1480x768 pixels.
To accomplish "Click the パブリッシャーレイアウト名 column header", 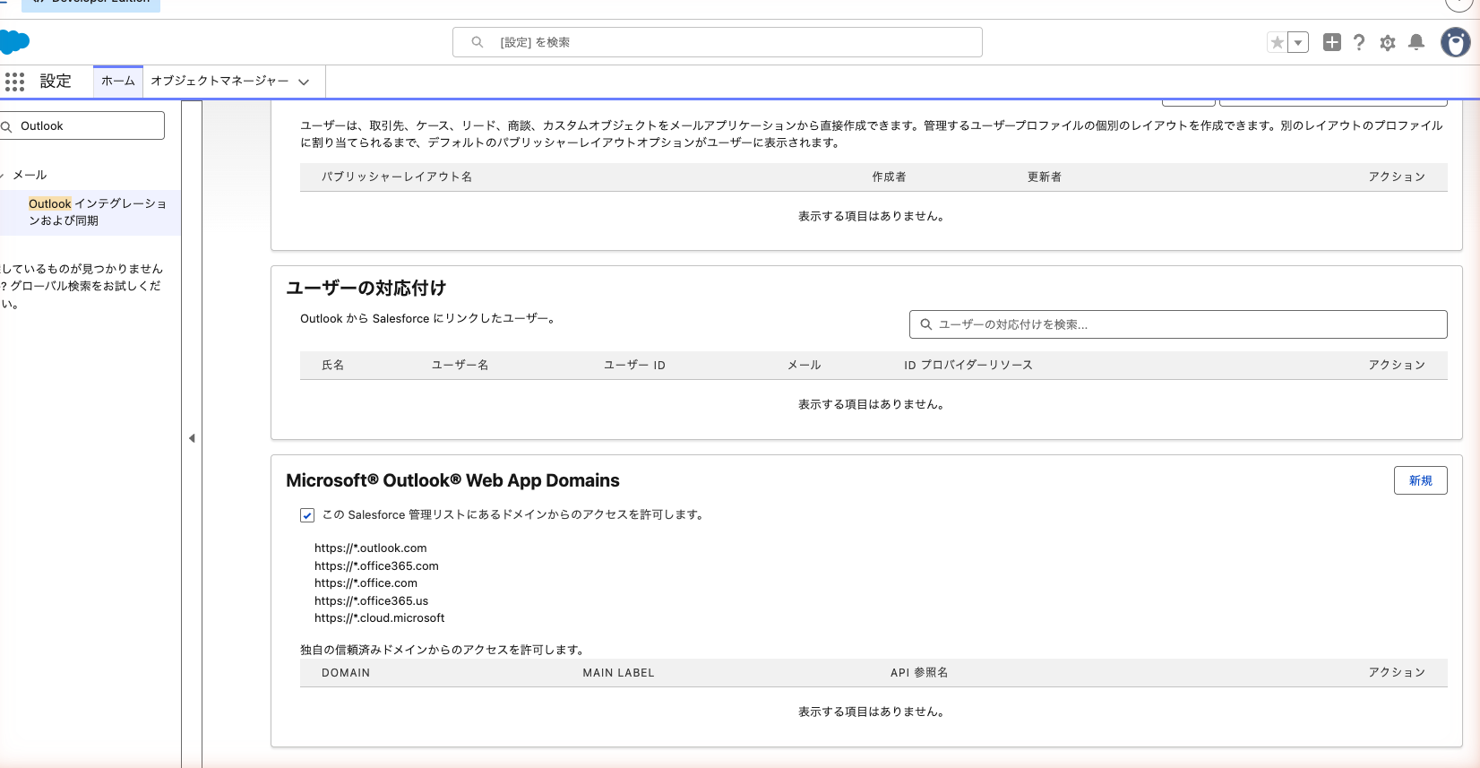I will [397, 177].
